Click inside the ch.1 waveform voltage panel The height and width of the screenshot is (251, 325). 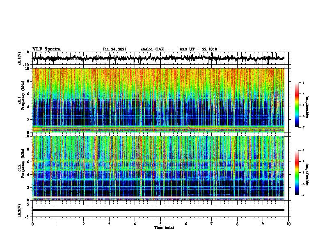160,58
